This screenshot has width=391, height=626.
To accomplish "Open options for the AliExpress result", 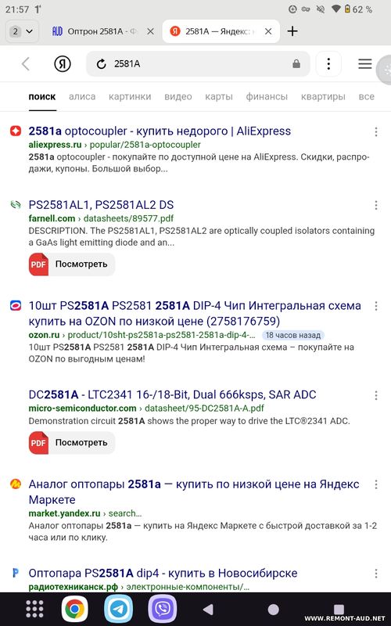I will tap(376, 131).
